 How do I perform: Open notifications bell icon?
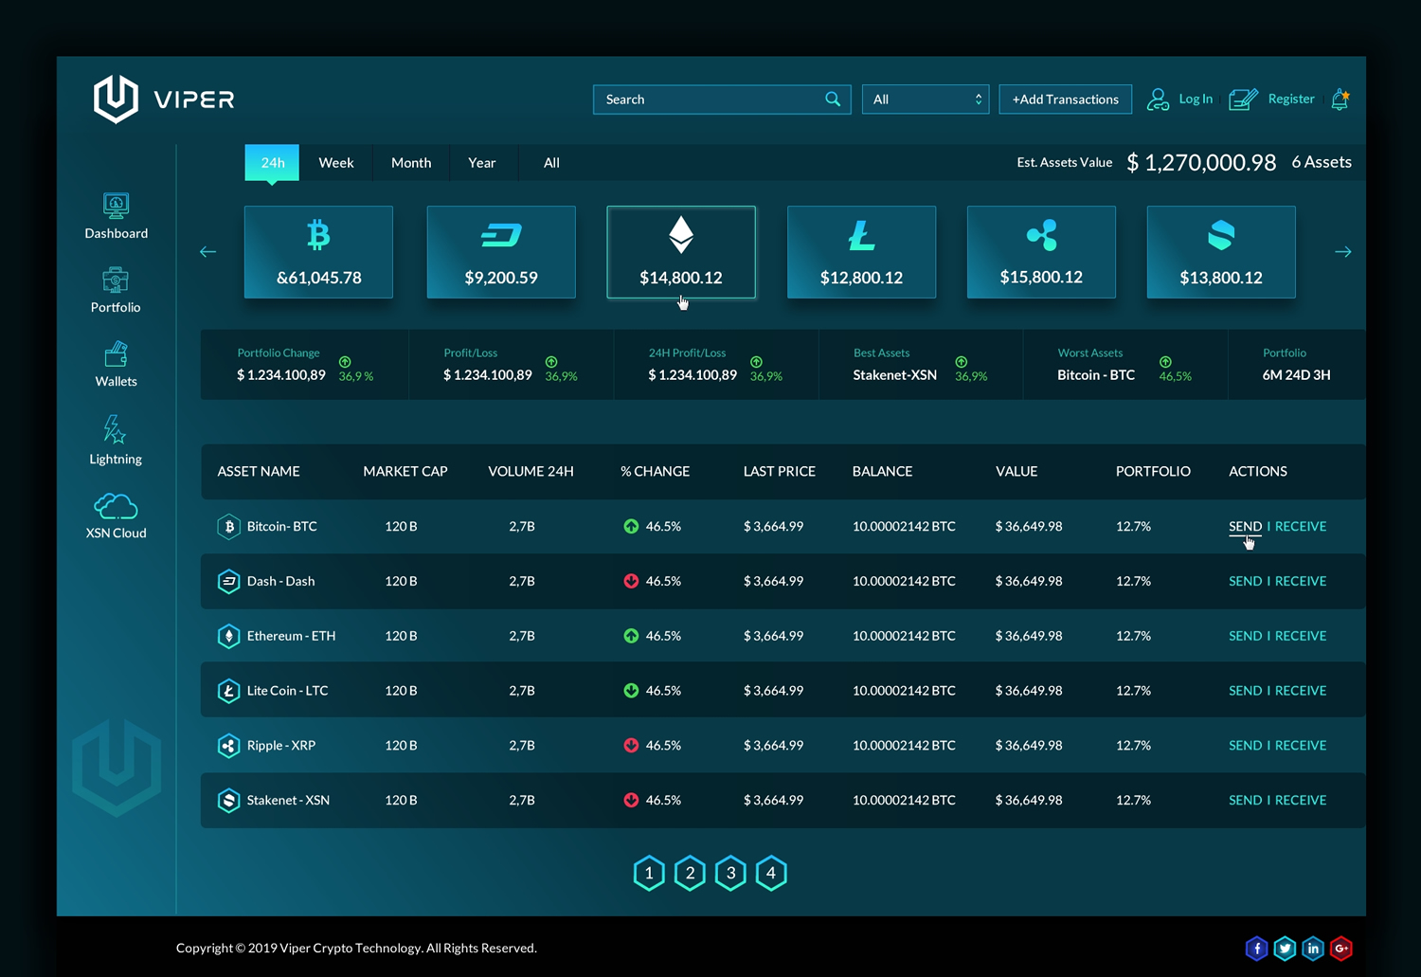tap(1340, 99)
